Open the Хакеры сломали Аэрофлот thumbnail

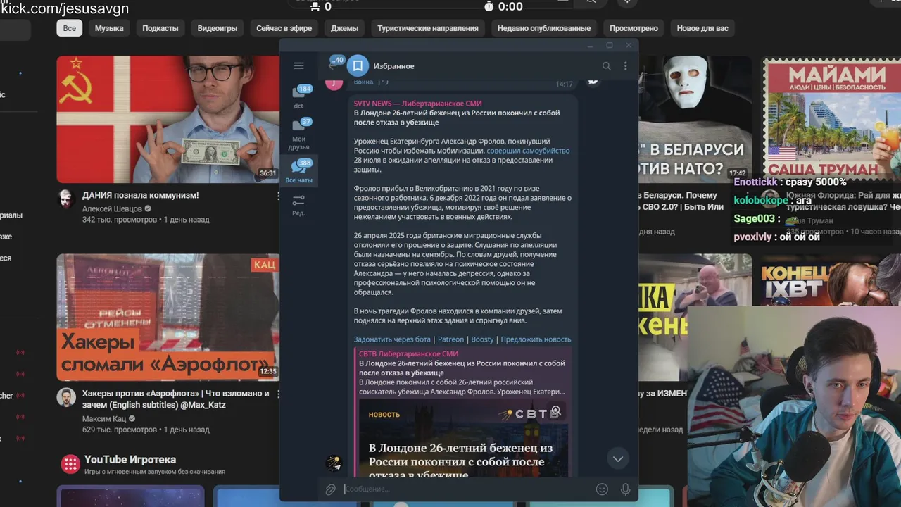tap(168, 317)
